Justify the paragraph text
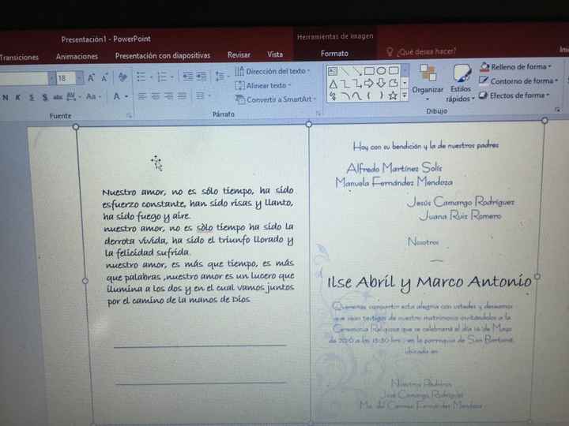Screen dimensions: 569x426 click(182, 96)
